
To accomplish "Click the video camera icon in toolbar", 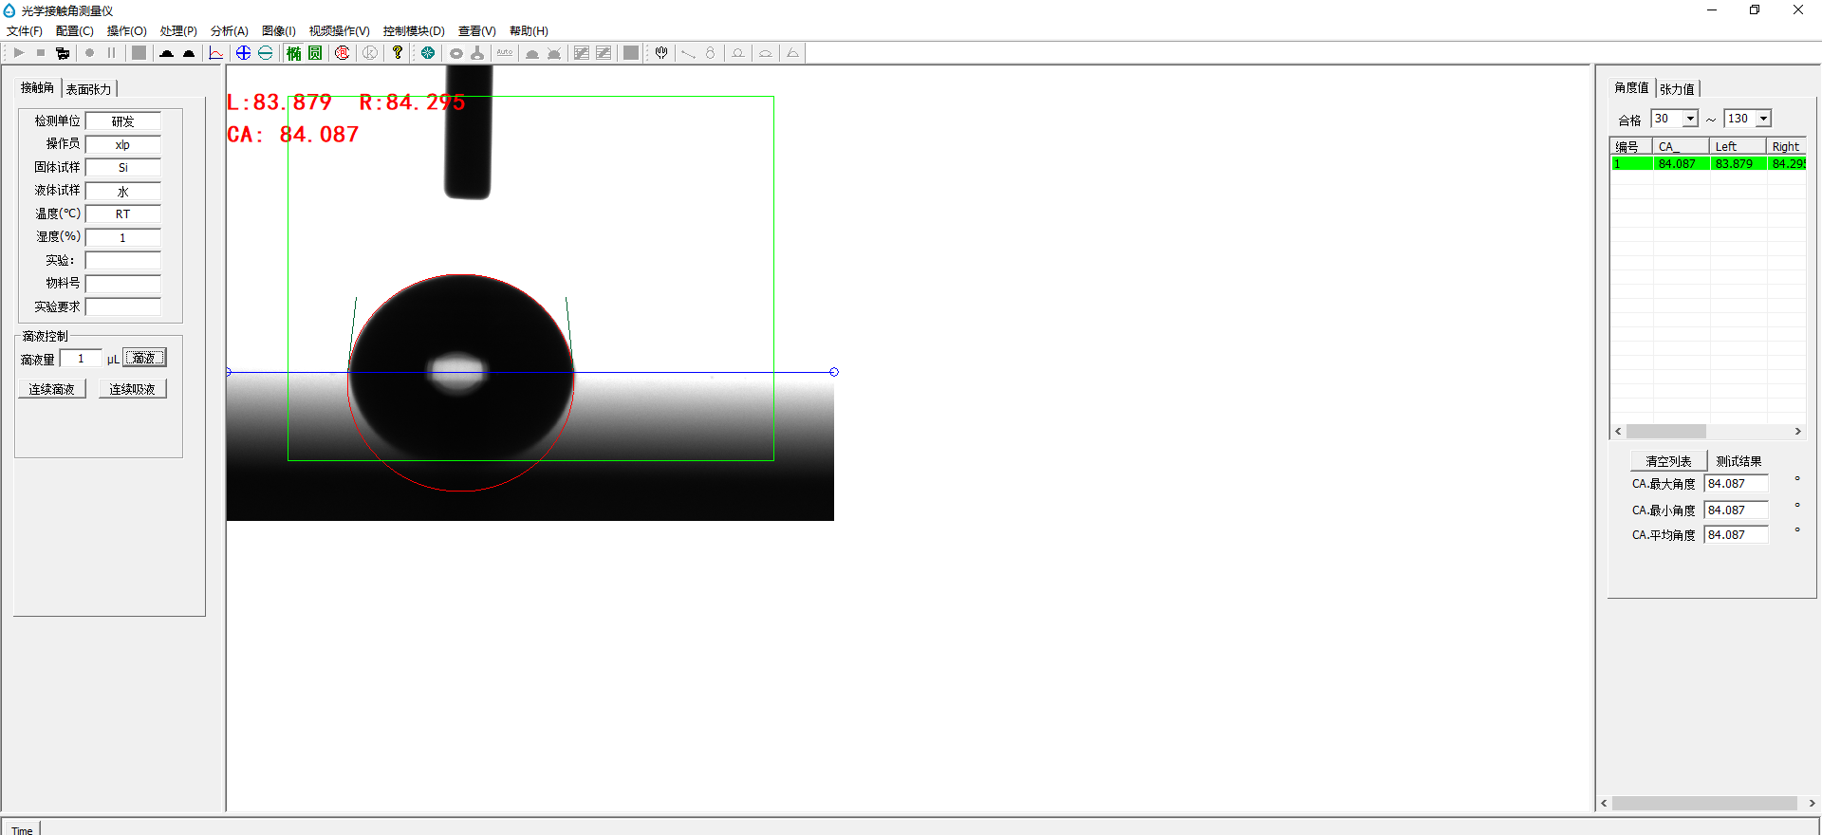I will 63,53.
